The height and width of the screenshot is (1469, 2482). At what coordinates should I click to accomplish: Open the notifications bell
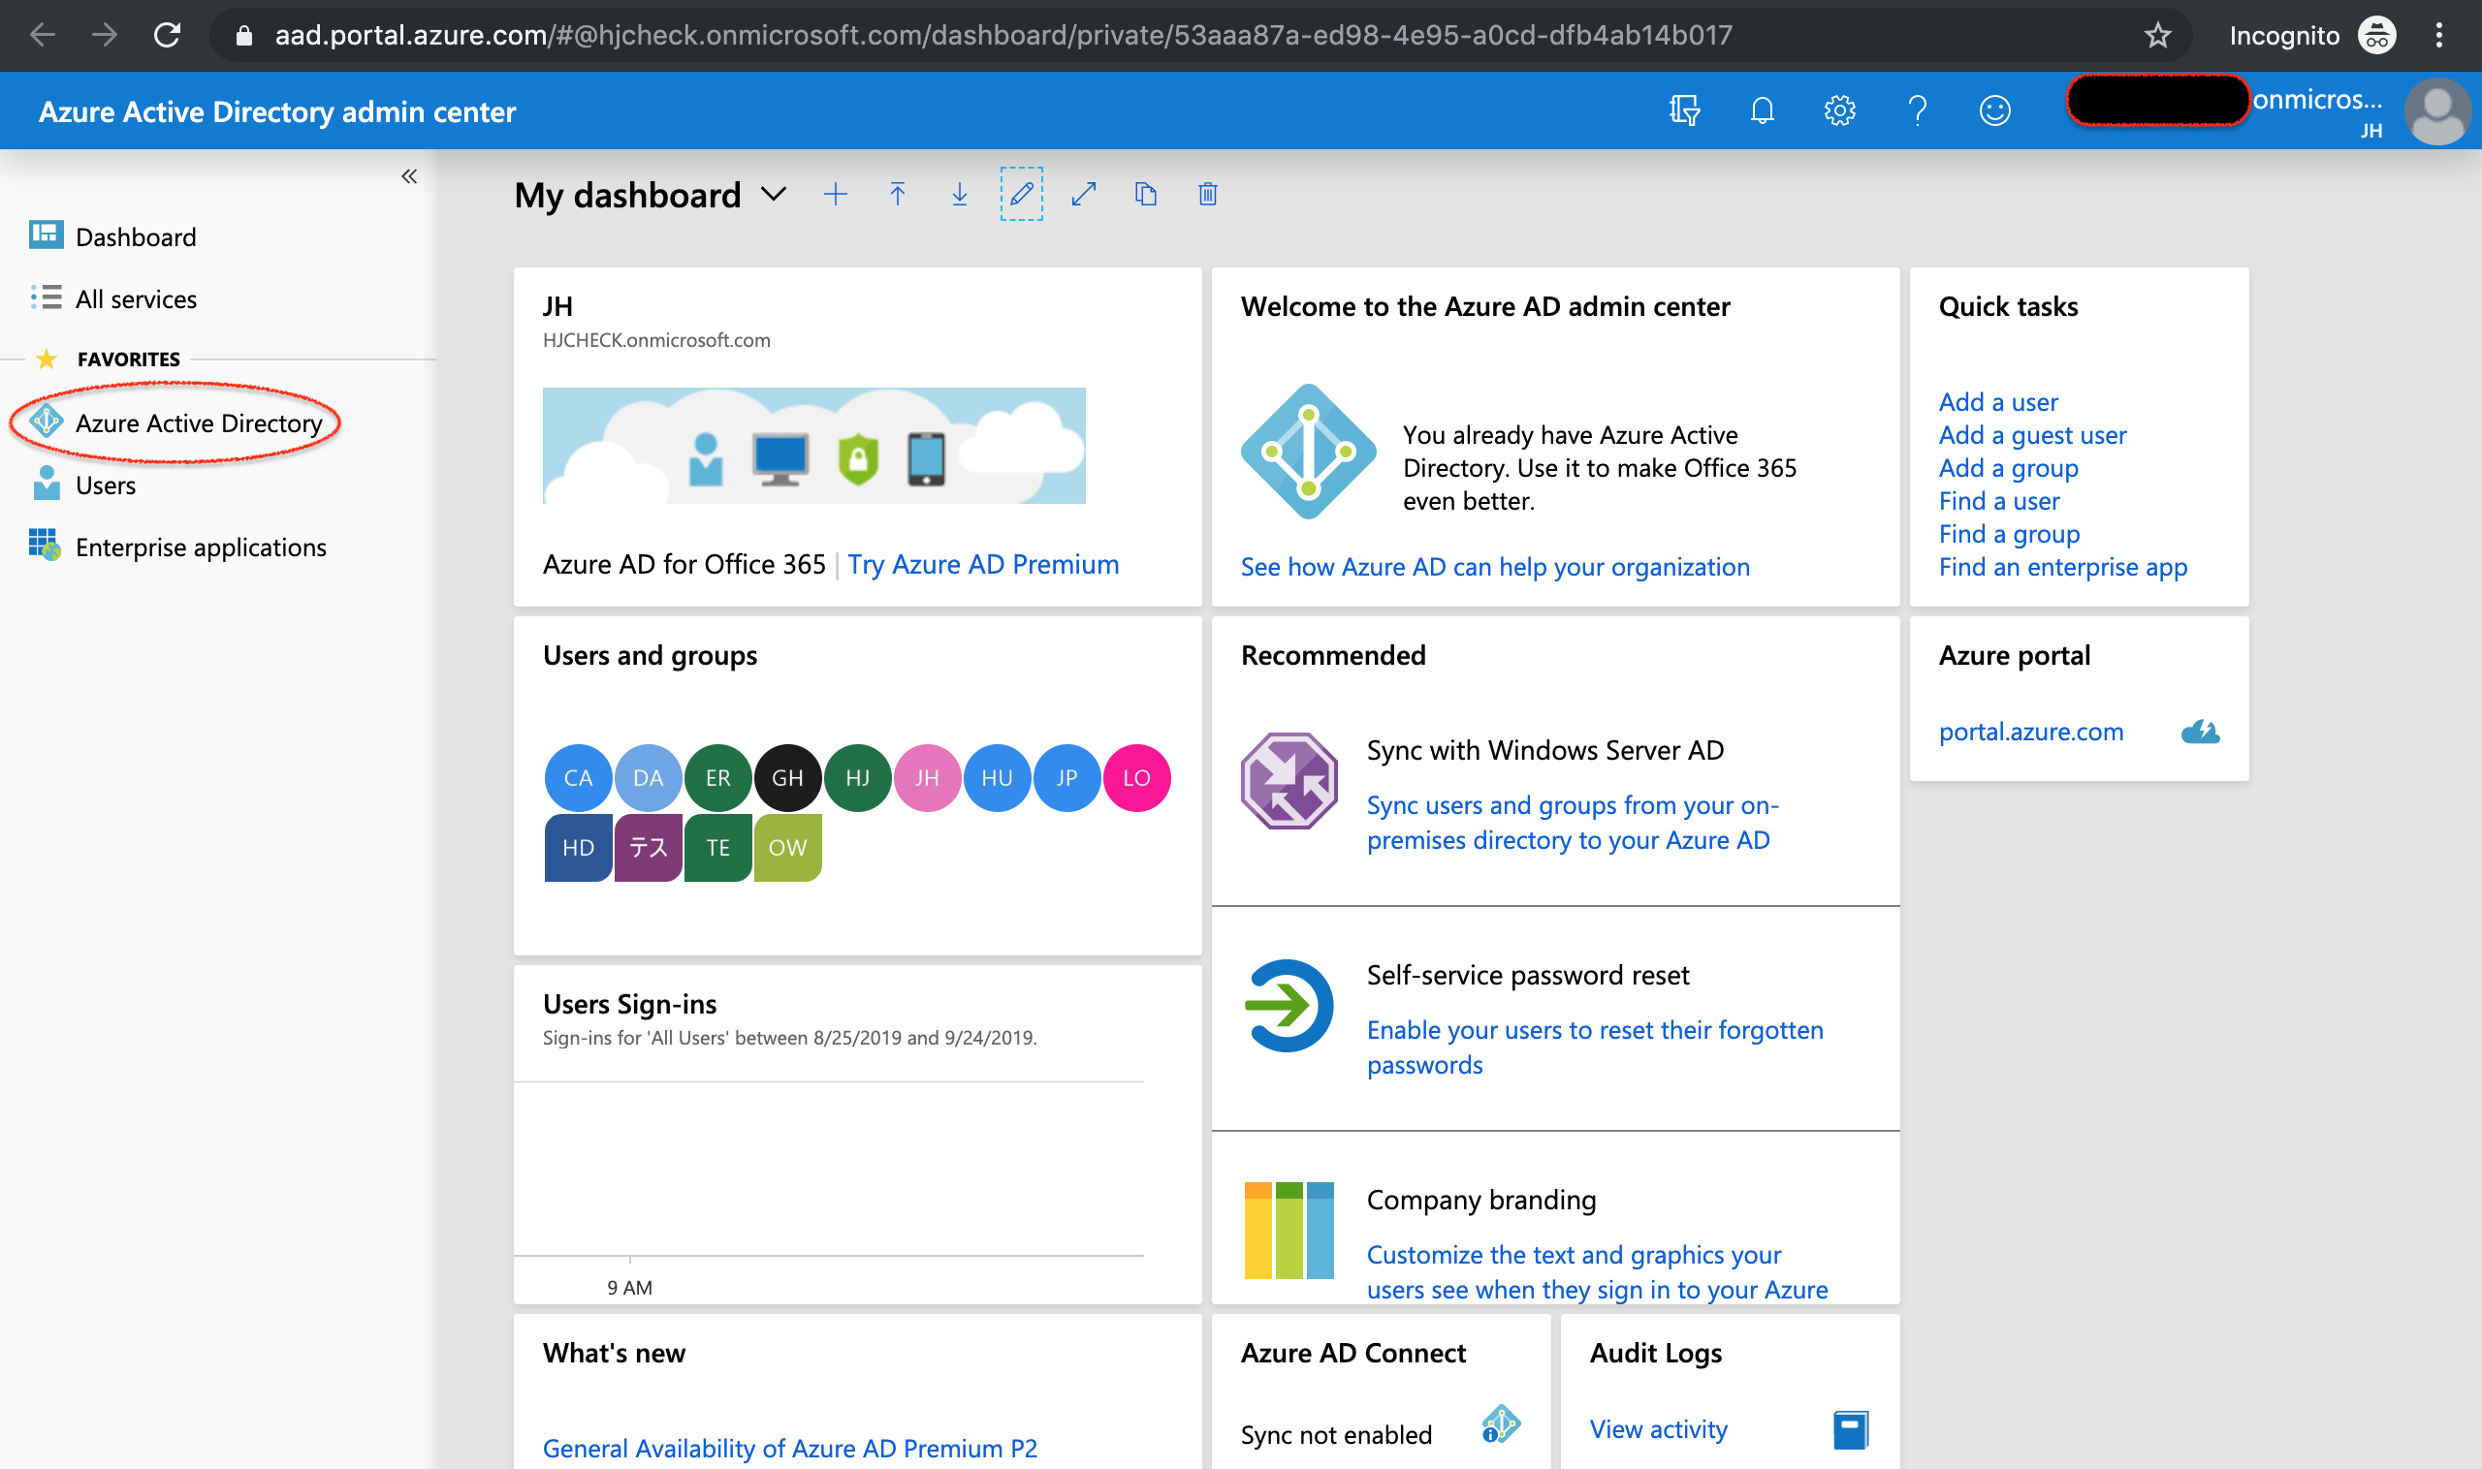[x=1762, y=109]
